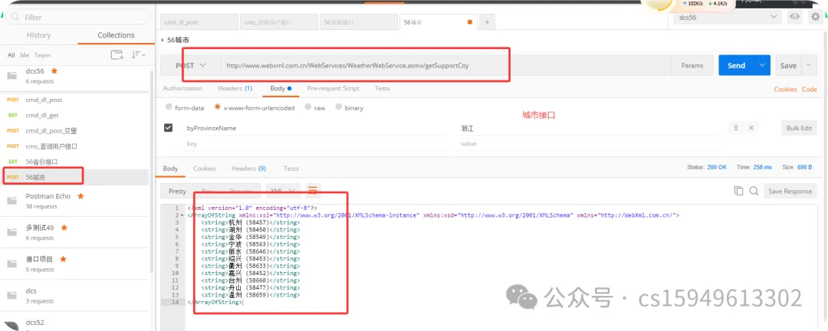The image size is (828, 331).
Task: Open the 多测试49 collection folder
Action: click(x=11, y=232)
